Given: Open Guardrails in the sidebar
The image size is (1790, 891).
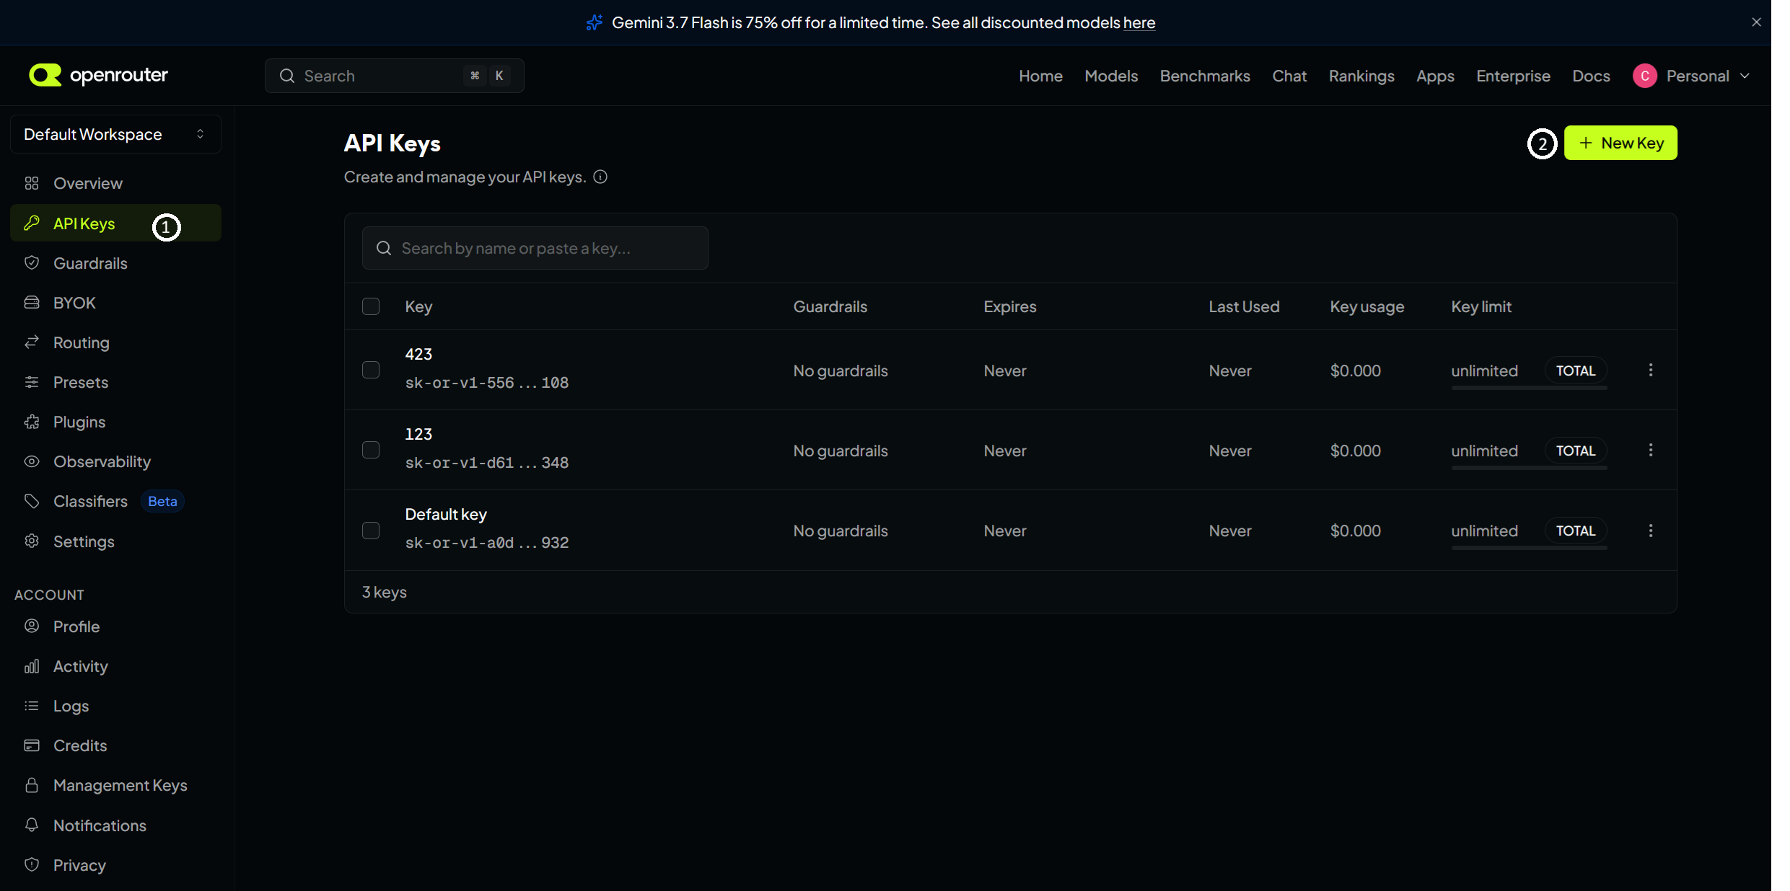Looking at the screenshot, I should pos(115,263).
